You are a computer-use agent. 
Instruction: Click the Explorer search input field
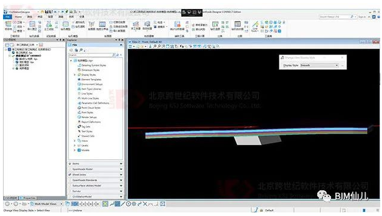point(90,56)
